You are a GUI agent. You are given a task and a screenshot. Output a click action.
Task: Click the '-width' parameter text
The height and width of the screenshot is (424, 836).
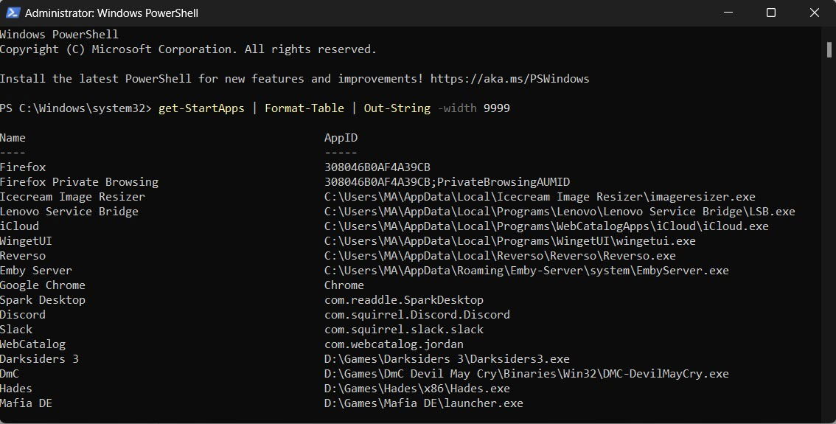457,108
